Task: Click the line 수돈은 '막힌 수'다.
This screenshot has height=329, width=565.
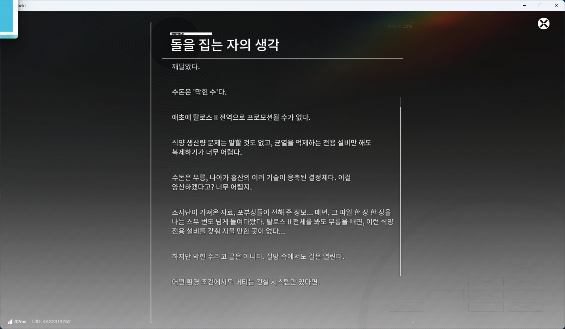Action: tap(199, 92)
